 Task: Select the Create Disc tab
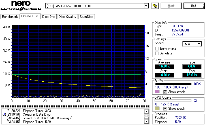30,16
